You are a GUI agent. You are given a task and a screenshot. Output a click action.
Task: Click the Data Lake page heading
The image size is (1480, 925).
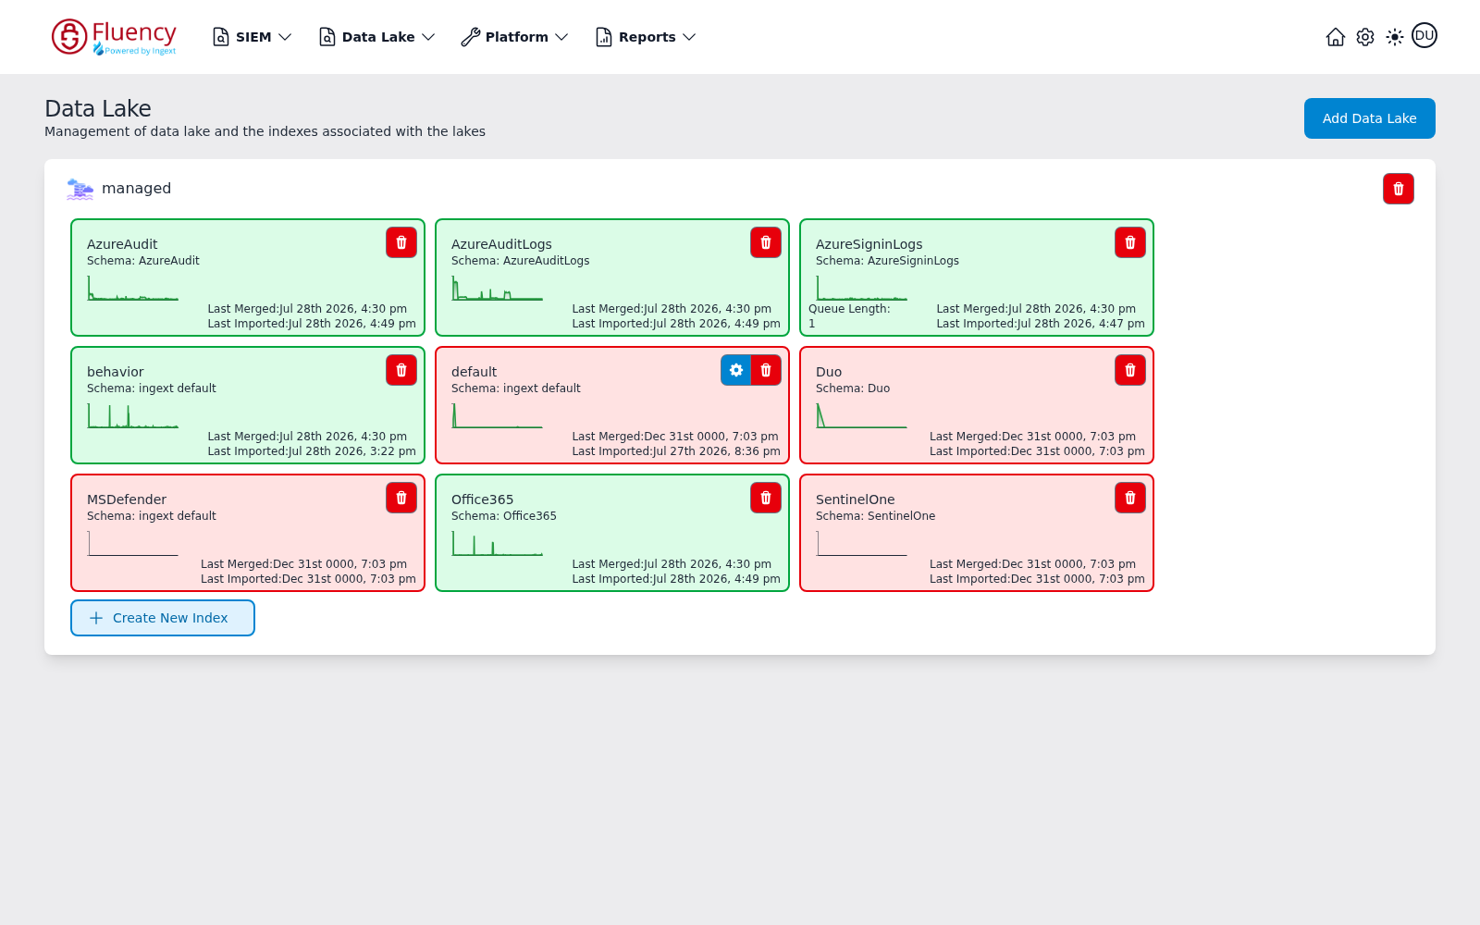(98, 108)
